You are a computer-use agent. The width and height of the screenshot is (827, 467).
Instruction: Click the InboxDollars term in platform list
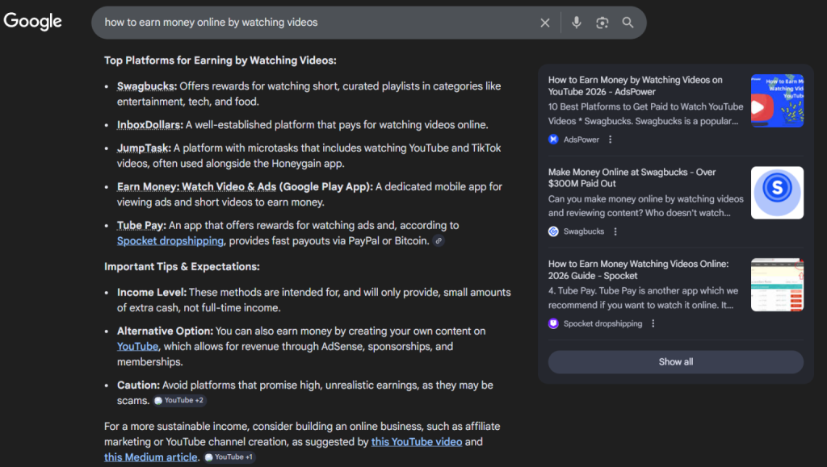coord(149,125)
